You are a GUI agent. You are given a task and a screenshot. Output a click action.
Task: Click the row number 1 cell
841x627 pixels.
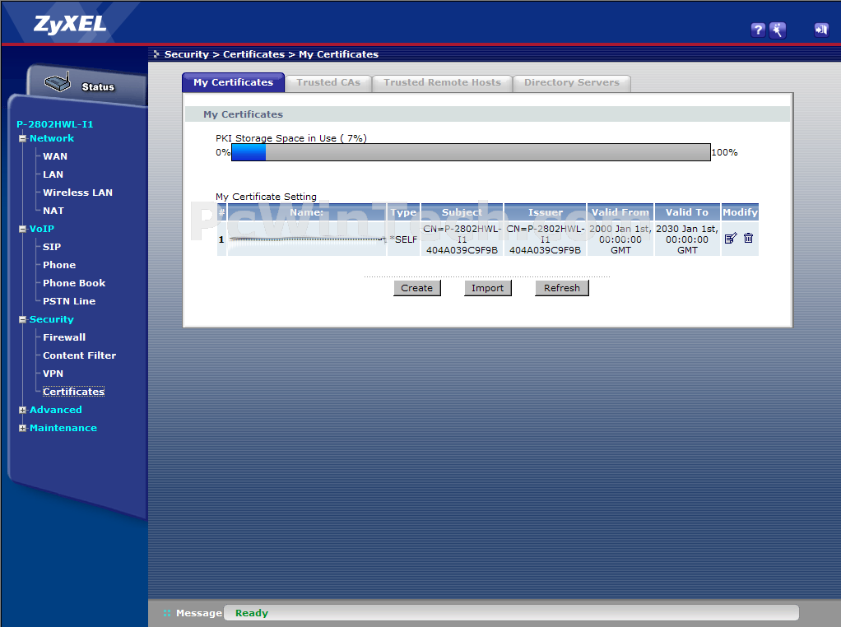pos(221,239)
